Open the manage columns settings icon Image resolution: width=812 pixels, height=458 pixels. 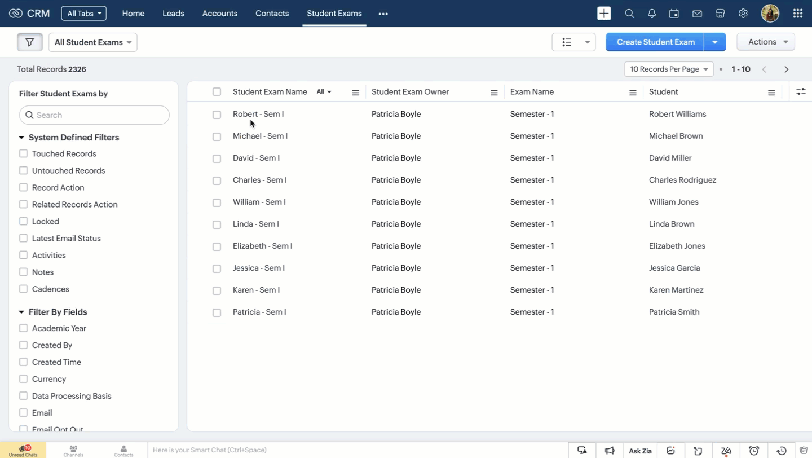point(801,91)
